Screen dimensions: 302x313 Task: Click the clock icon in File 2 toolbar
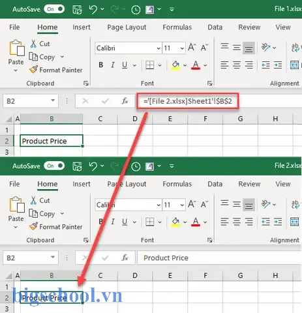[x=136, y=166]
